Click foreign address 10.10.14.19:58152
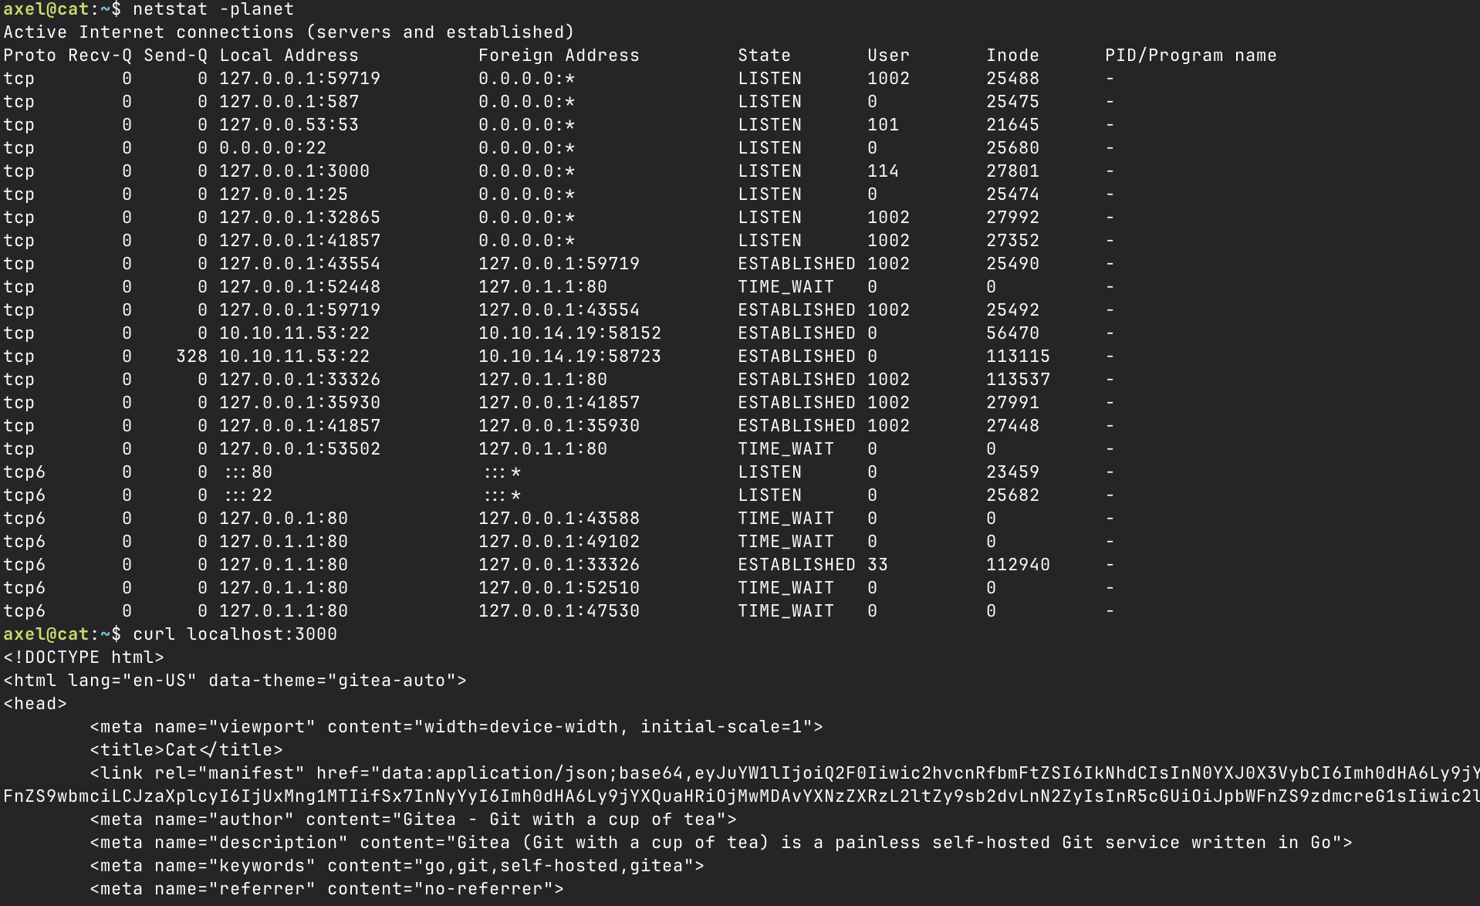 569,333
